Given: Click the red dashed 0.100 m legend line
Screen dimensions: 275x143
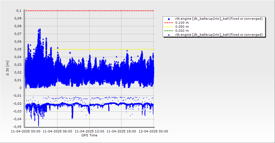Looking at the screenshot, I should pyautogui.click(x=168, y=23).
